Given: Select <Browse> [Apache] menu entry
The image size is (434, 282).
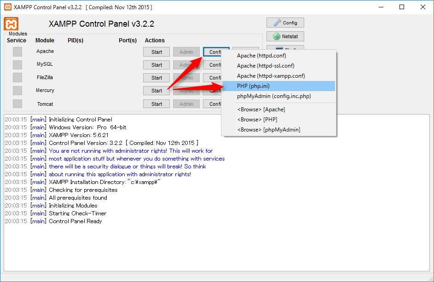Looking at the screenshot, I should pyautogui.click(x=279, y=109).
